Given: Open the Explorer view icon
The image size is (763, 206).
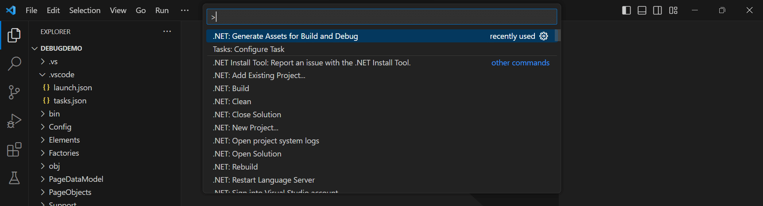Looking at the screenshot, I should click(x=14, y=35).
